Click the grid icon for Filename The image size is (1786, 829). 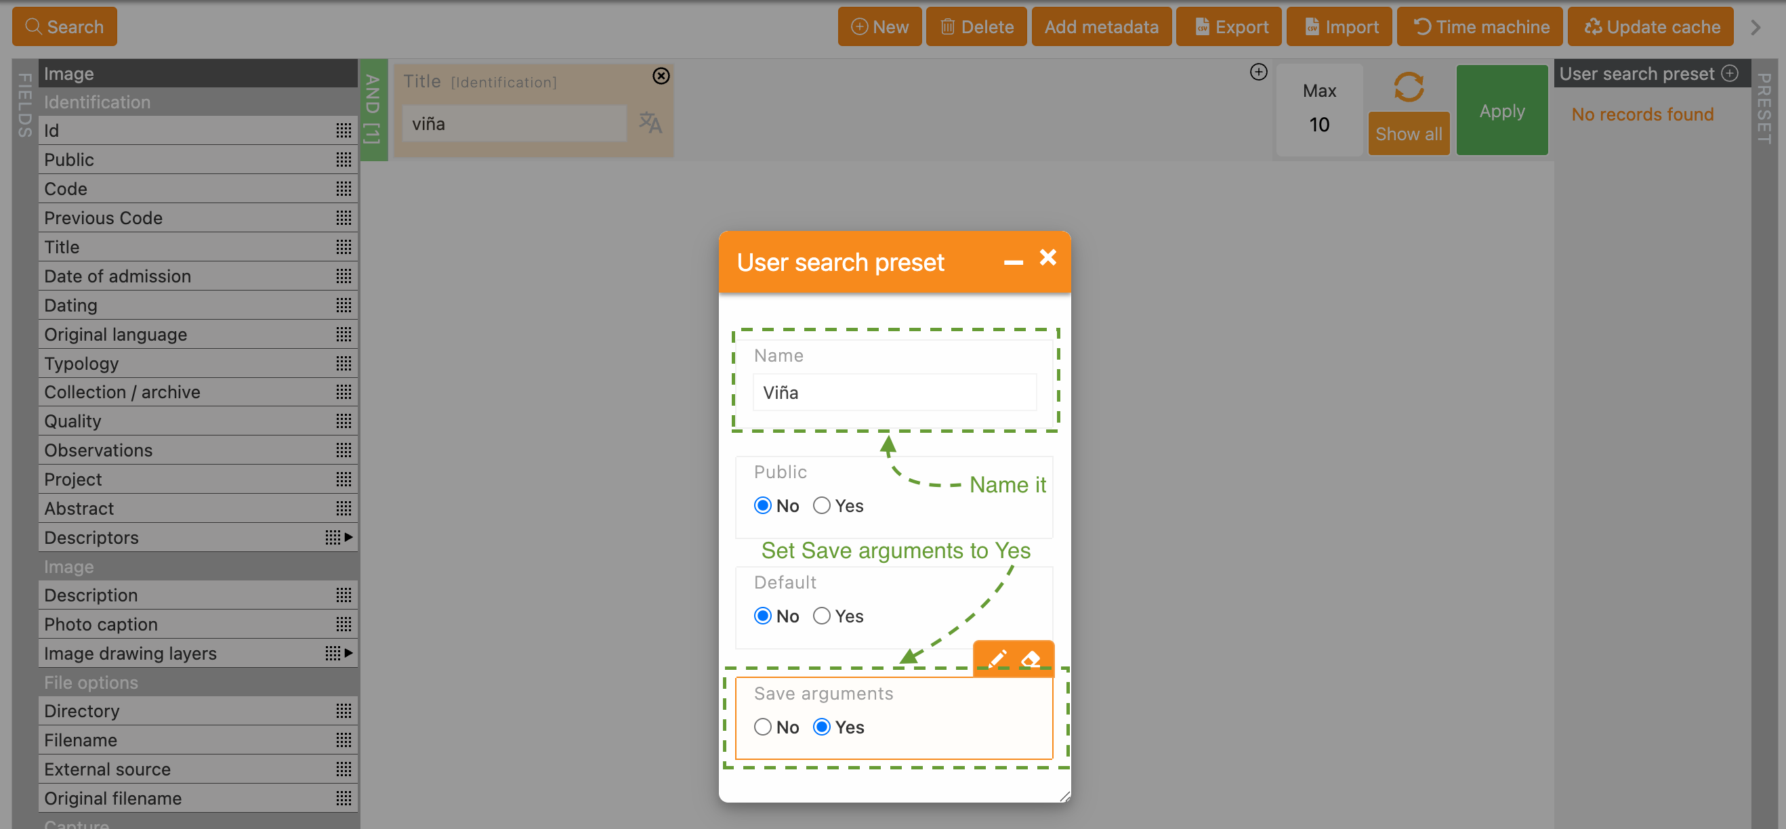coord(344,740)
